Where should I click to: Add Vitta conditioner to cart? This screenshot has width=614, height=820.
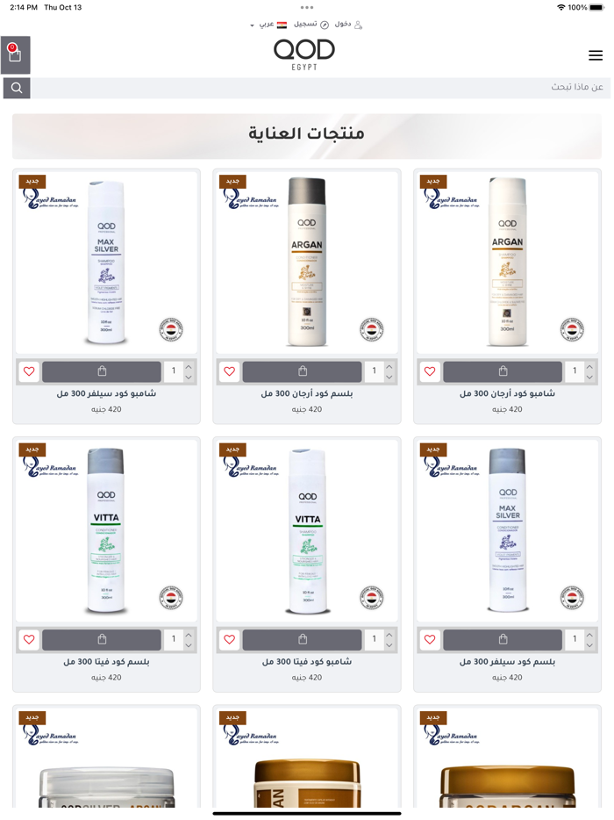click(102, 639)
